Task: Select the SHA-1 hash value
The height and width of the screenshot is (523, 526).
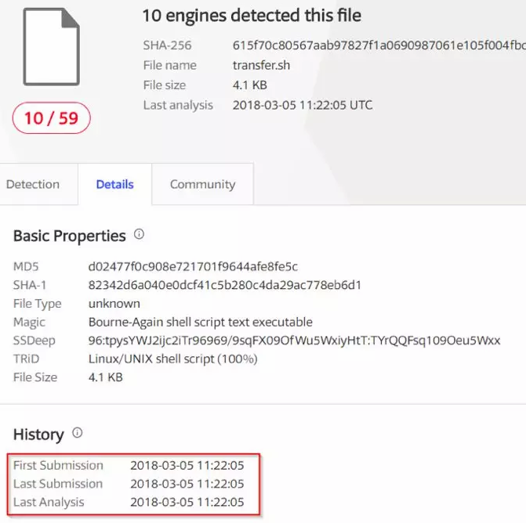Action: (224, 285)
